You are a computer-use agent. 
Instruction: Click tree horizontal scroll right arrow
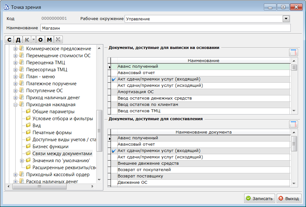coord(92,187)
